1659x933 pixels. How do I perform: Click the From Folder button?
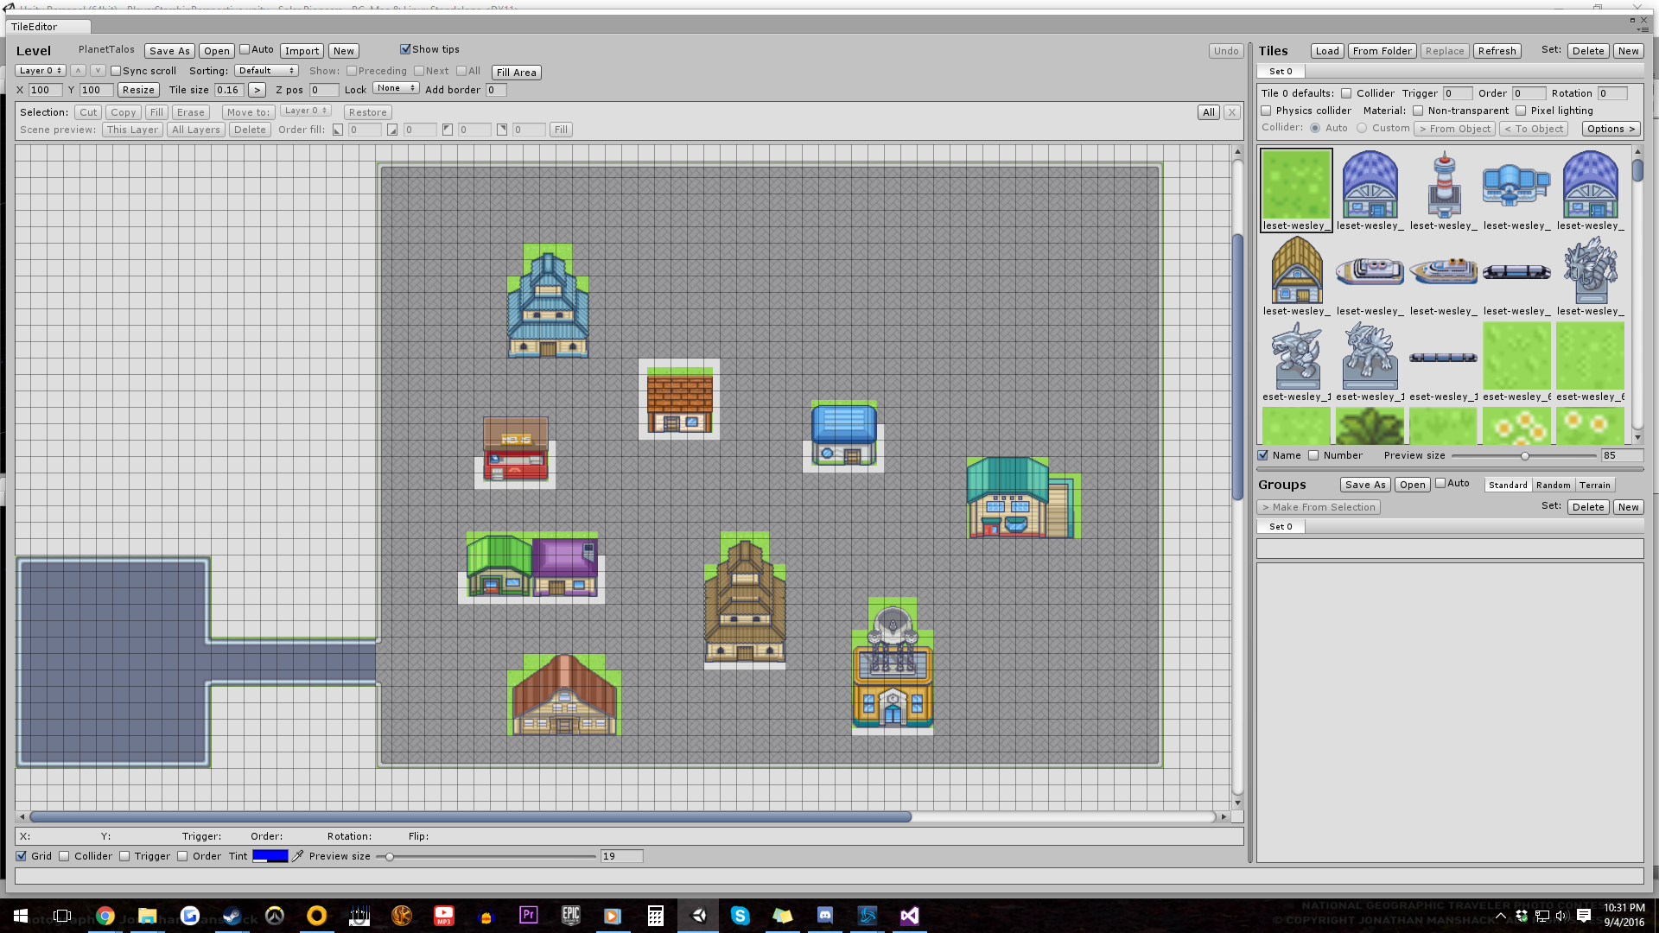(x=1382, y=51)
